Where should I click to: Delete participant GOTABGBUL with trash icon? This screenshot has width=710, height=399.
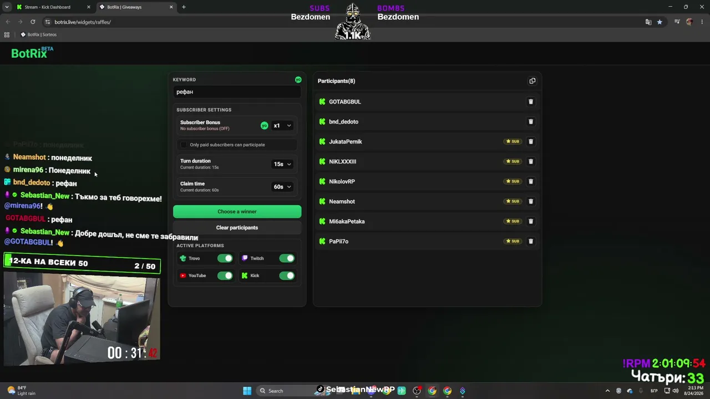(x=531, y=102)
